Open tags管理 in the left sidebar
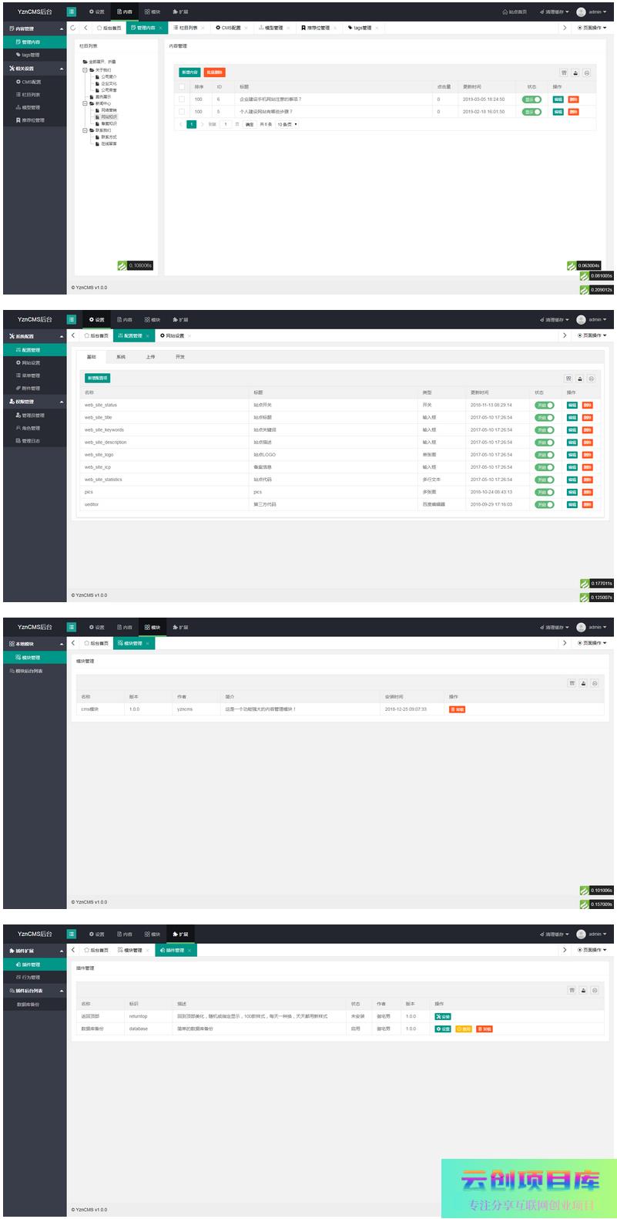 (30, 56)
